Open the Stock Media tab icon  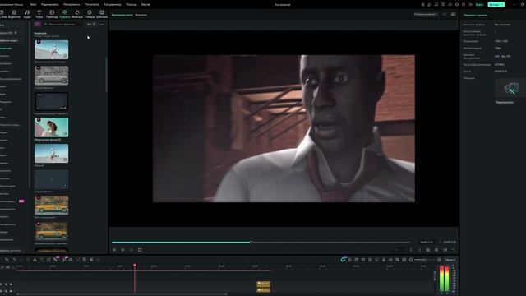tap(14, 14)
